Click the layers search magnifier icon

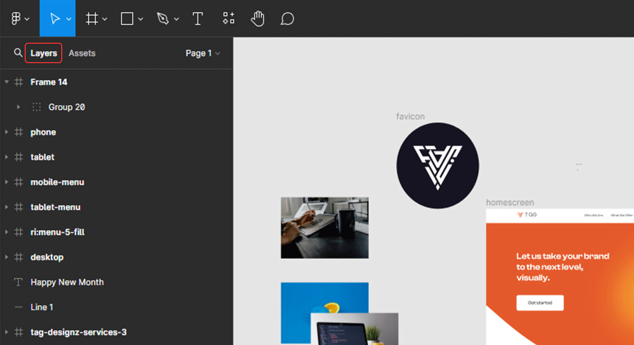18,53
